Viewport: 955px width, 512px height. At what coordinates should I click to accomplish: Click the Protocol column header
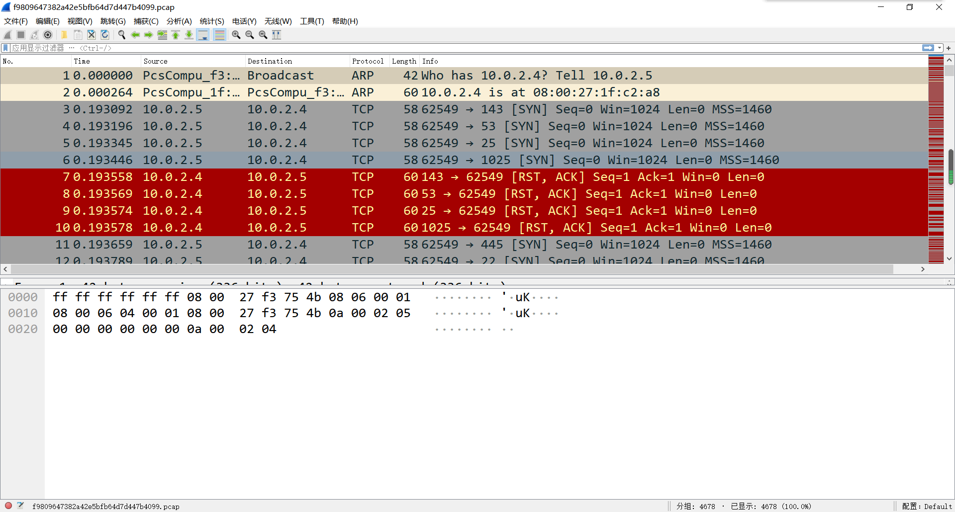[x=368, y=61]
